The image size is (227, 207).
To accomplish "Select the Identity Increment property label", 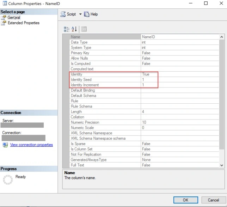I will click(x=85, y=85).
